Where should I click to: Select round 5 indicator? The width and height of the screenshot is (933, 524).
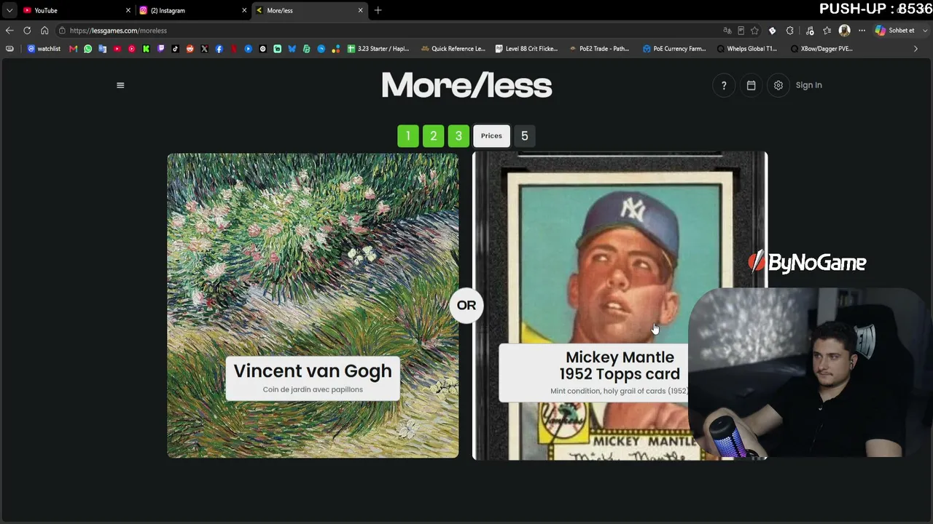click(x=525, y=136)
